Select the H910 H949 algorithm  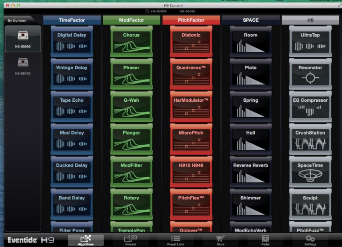click(x=191, y=172)
